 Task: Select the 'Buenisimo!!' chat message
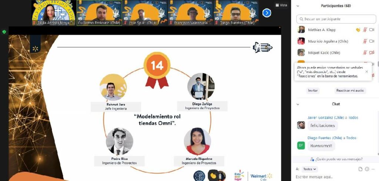point(321,146)
